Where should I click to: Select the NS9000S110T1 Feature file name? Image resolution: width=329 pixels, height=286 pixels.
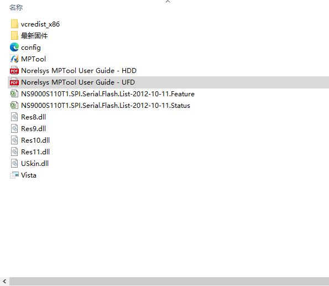coord(108,93)
